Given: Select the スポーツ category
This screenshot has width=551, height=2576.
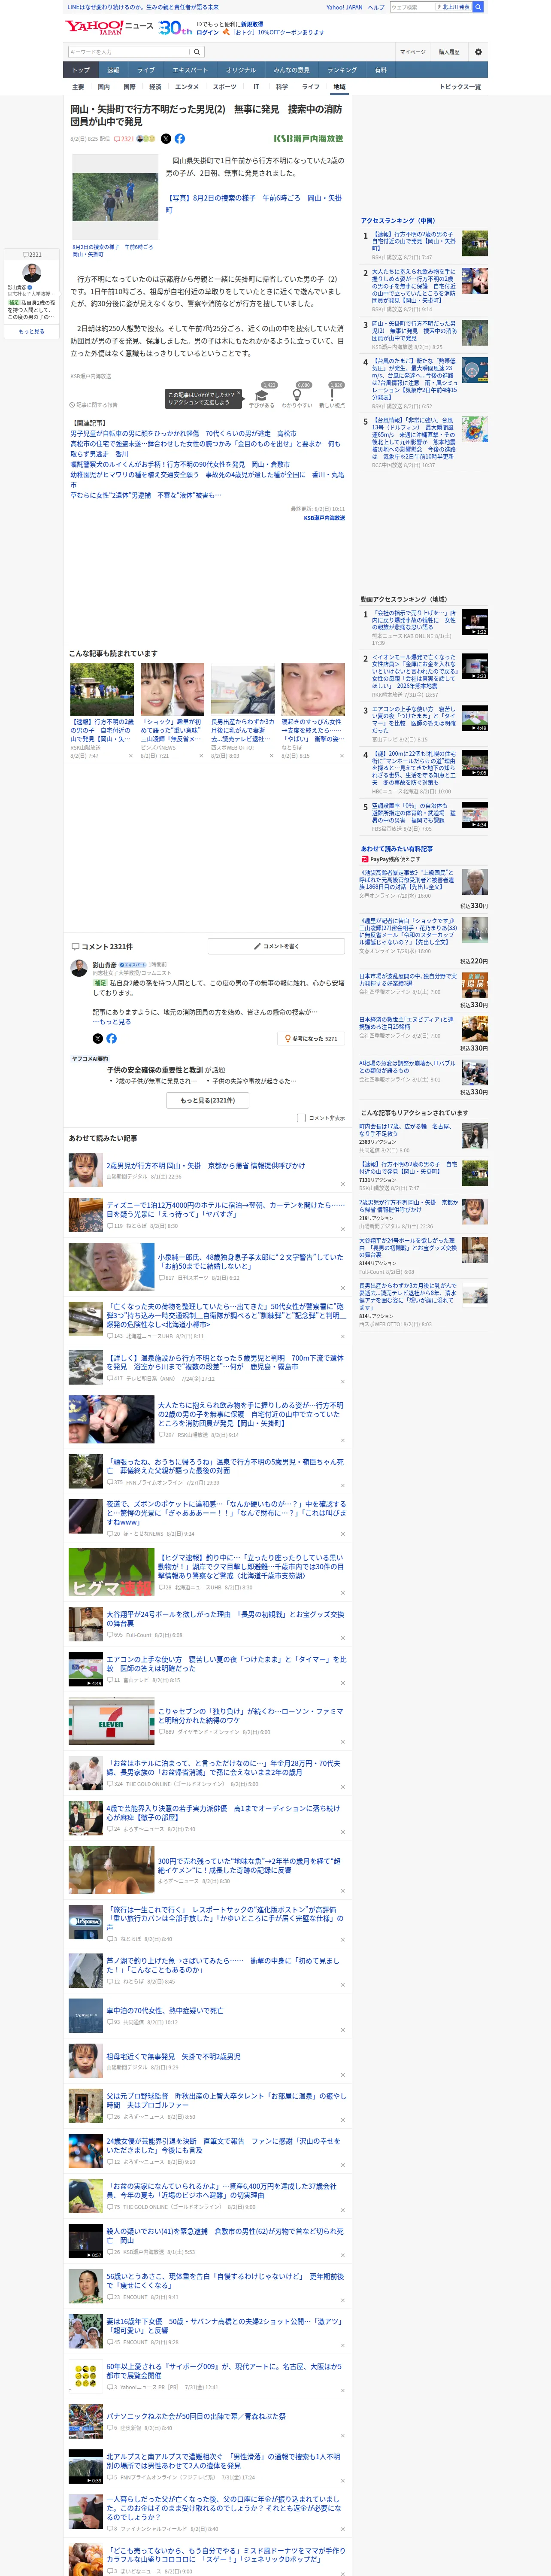Looking at the screenshot, I should (225, 87).
